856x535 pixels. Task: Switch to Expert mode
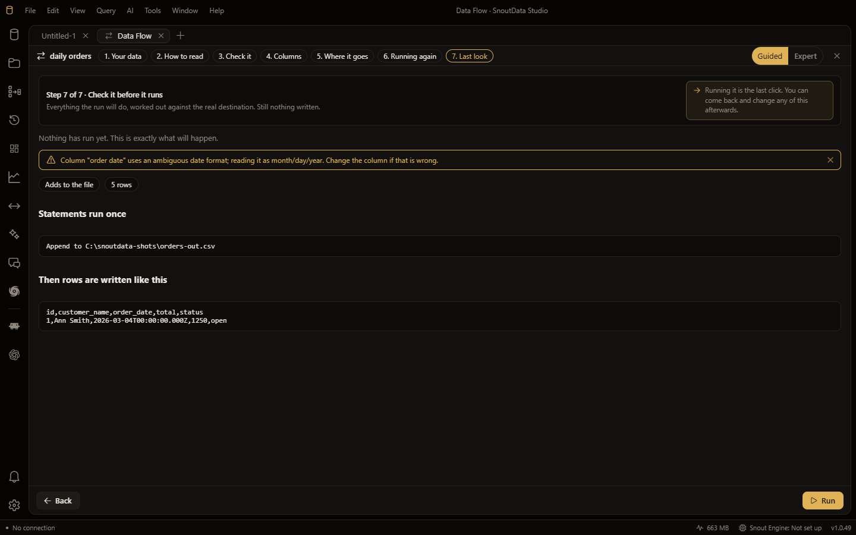[x=805, y=56]
